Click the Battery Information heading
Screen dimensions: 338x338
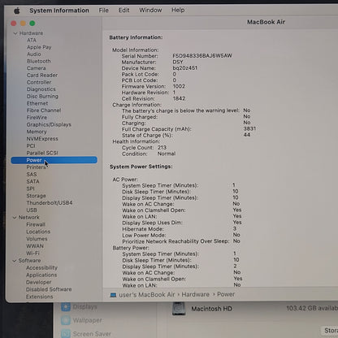(x=136, y=37)
